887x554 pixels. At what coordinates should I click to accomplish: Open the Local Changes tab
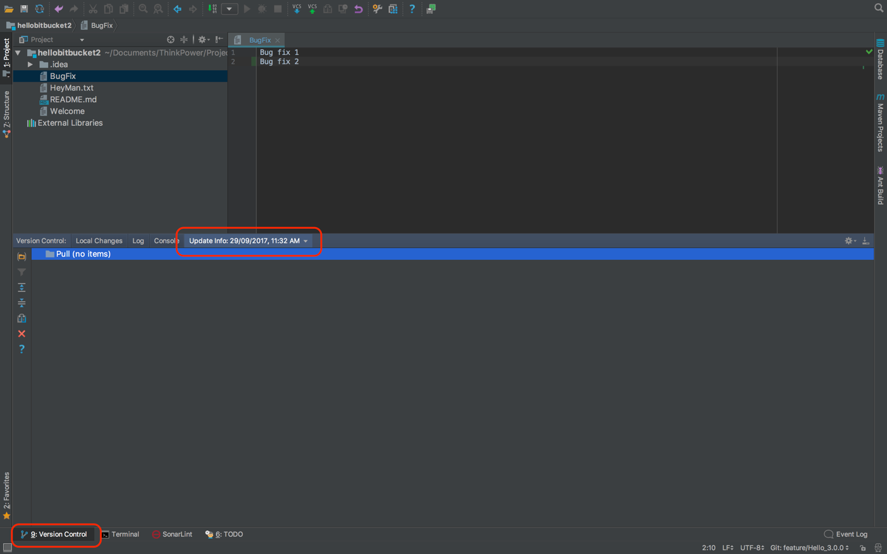[x=99, y=241]
